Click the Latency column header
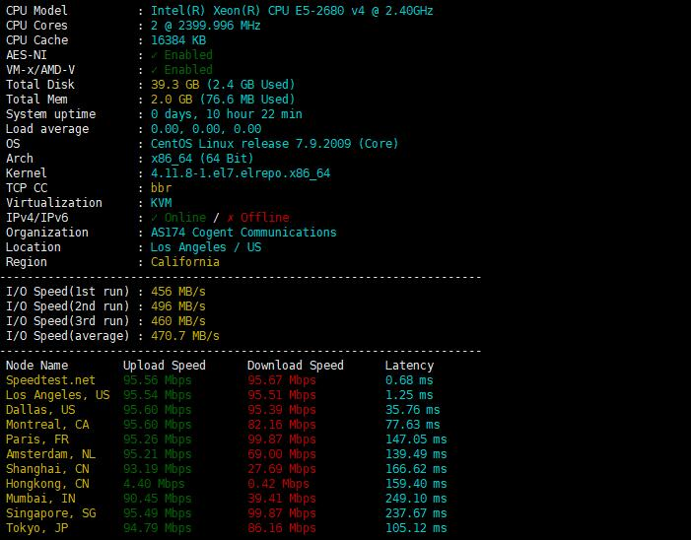691x540 pixels. pos(409,366)
